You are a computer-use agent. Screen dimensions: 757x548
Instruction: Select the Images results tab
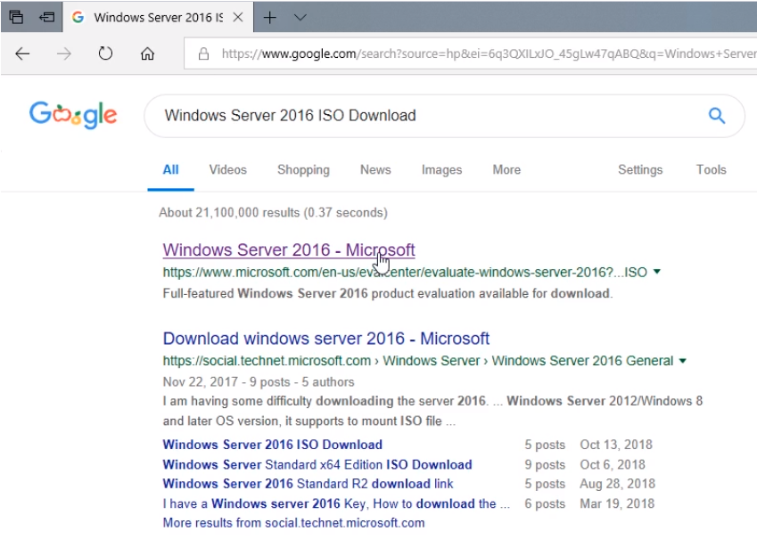441,169
